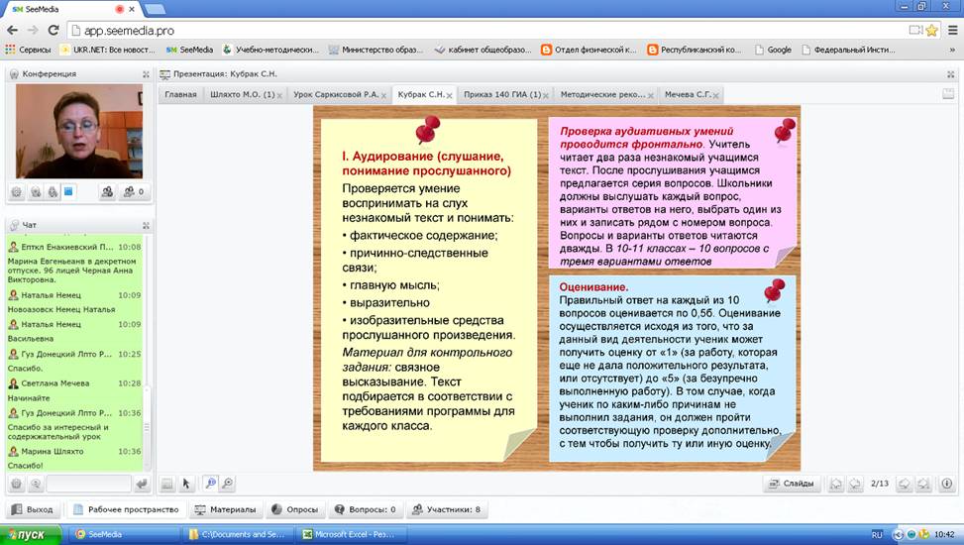
Task: Jump to the last slide
Action: pyautogui.click(x=922, y=485)
